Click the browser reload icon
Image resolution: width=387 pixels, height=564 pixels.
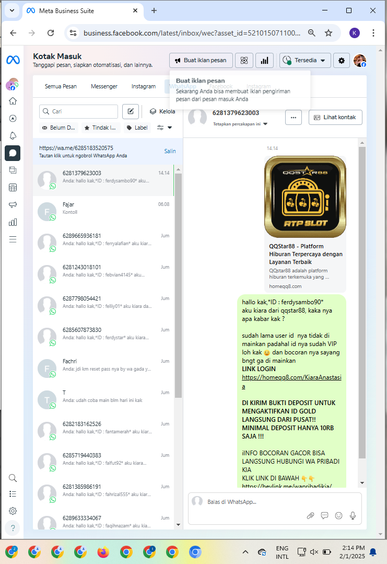pos(51,33)
